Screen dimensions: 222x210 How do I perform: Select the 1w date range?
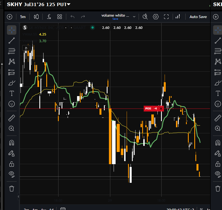[x=44, y=209]
